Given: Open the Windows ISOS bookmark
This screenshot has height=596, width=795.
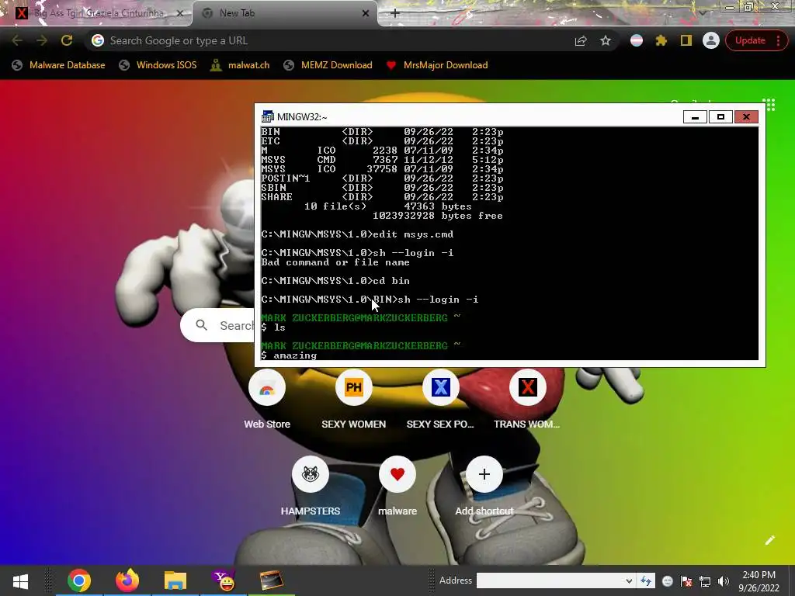Looking at the screenshot, I should pyautogui.click(x=158, y=65).
